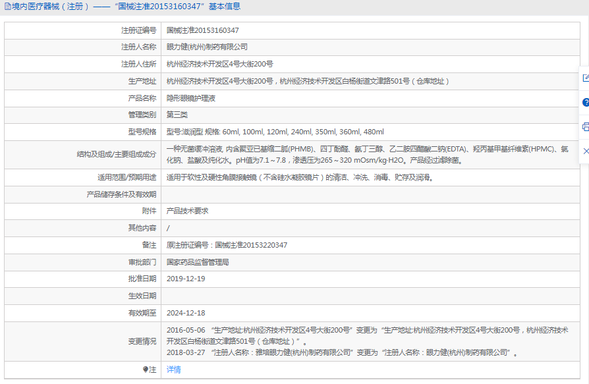
Task: Click the 2018-03-27 change record line
Action: point(342,353)
